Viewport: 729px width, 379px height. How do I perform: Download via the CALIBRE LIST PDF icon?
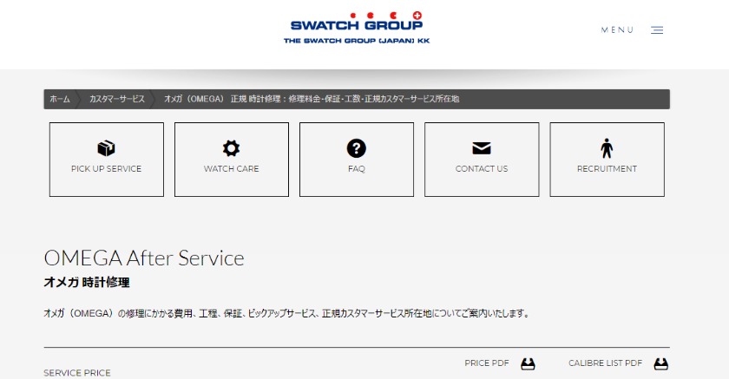pos(661,363)
